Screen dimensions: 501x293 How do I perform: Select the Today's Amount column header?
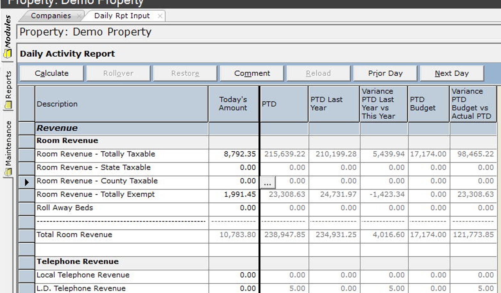[234, 104]
